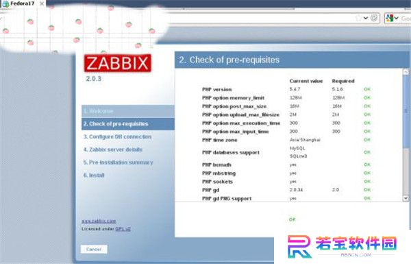
Task: Open the search engine dropdown arrow
Action: (x=396, y=18)
